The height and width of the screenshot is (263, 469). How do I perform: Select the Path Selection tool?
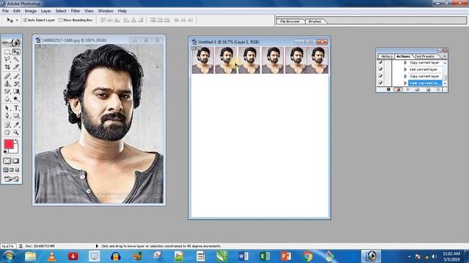(x=7, y=108)
